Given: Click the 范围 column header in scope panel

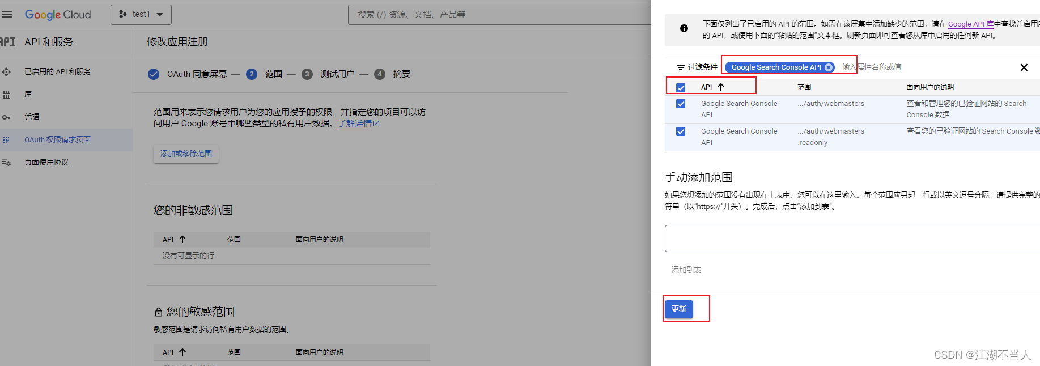Looking at the screenshot, I should [804, 87].
